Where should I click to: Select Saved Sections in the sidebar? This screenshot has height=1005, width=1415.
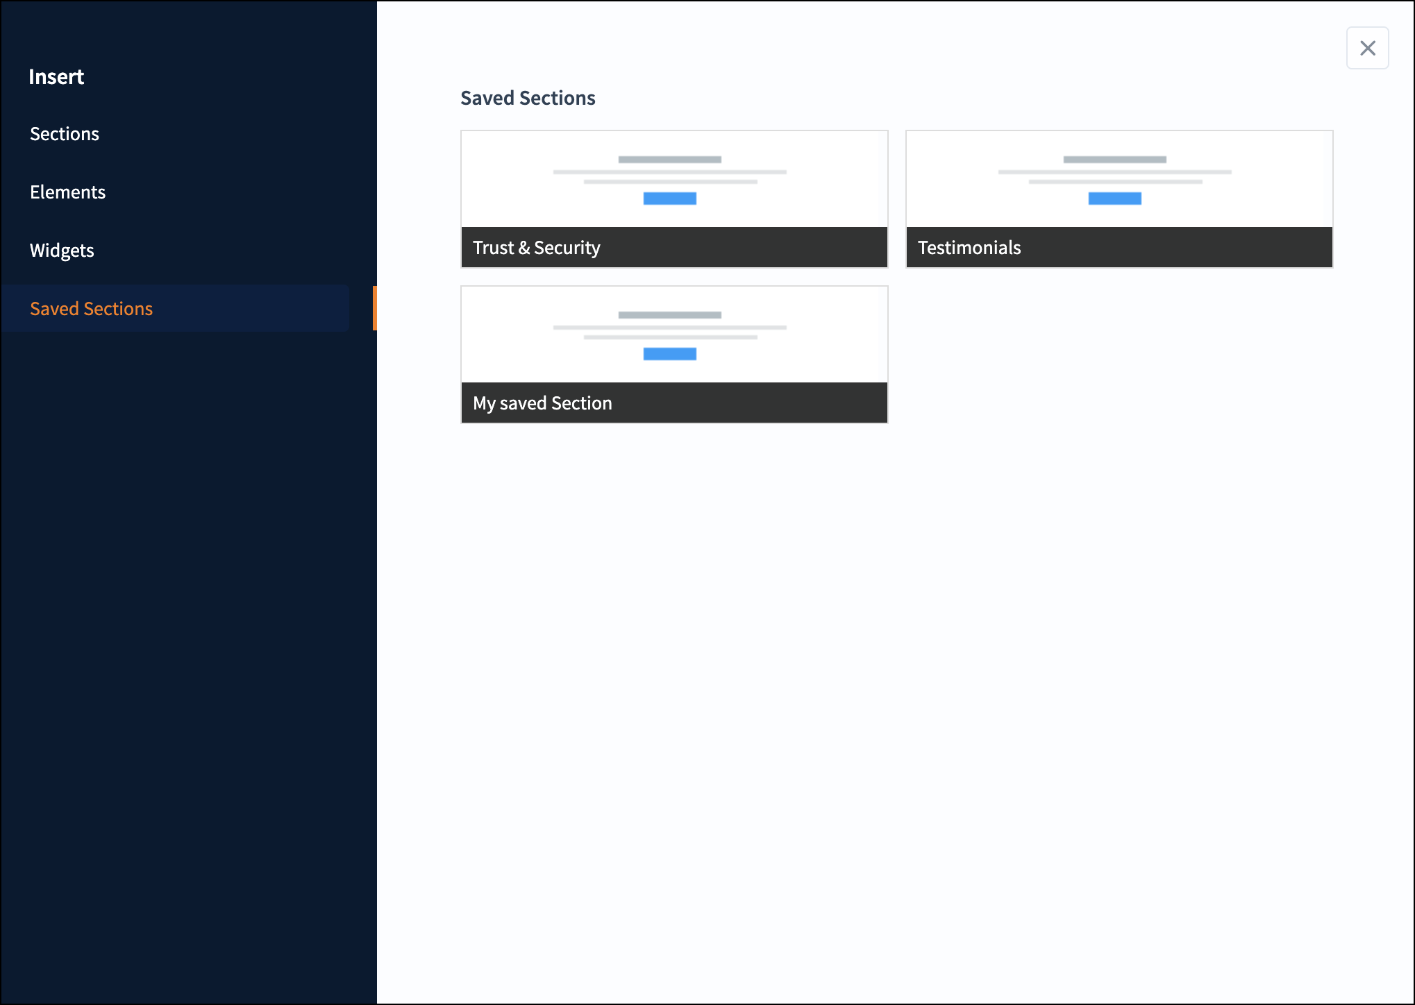click(x=91, y=309)
